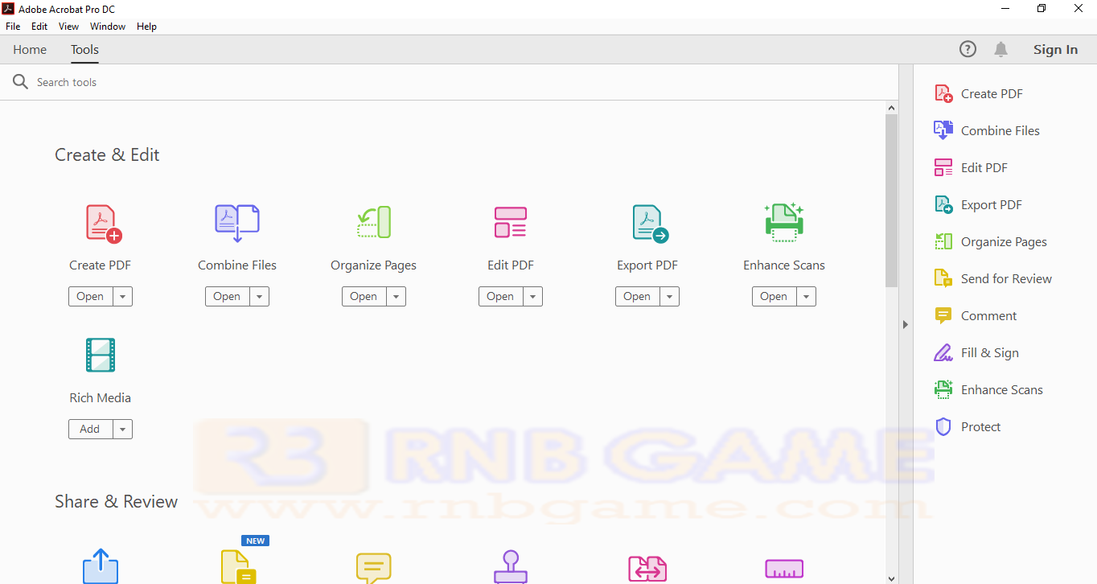Image resolution: width=1097 pixels, height=584 pixels.
Task: Expand the dropdown arrow next to Rich Media Add
Action: 122,429
